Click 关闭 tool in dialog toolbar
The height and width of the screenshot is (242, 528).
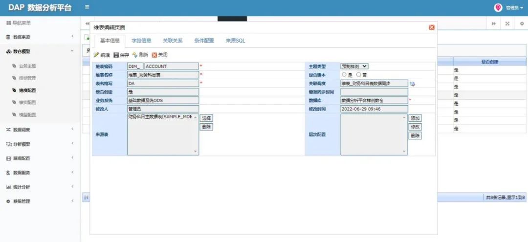click(159, 55)
